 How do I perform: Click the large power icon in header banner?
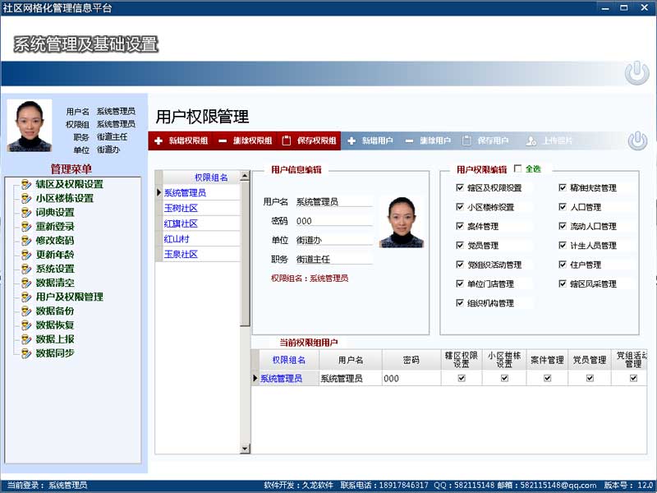[637, 72]
